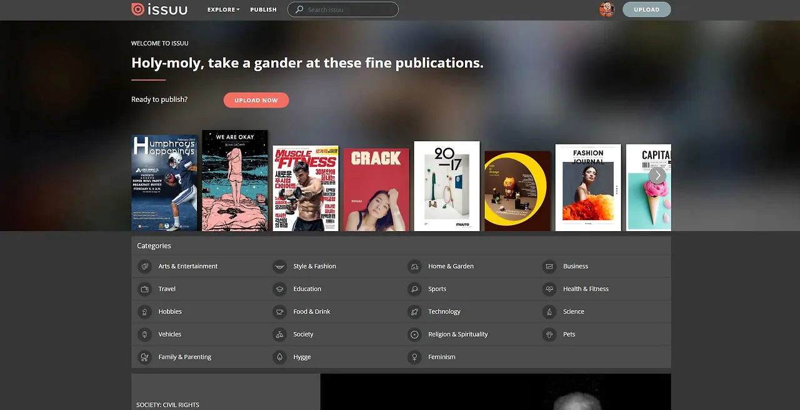The width and height of the screenshot is (800, 410).
Task: Click the Style & Fashion category icon
Action: (280, 266)
